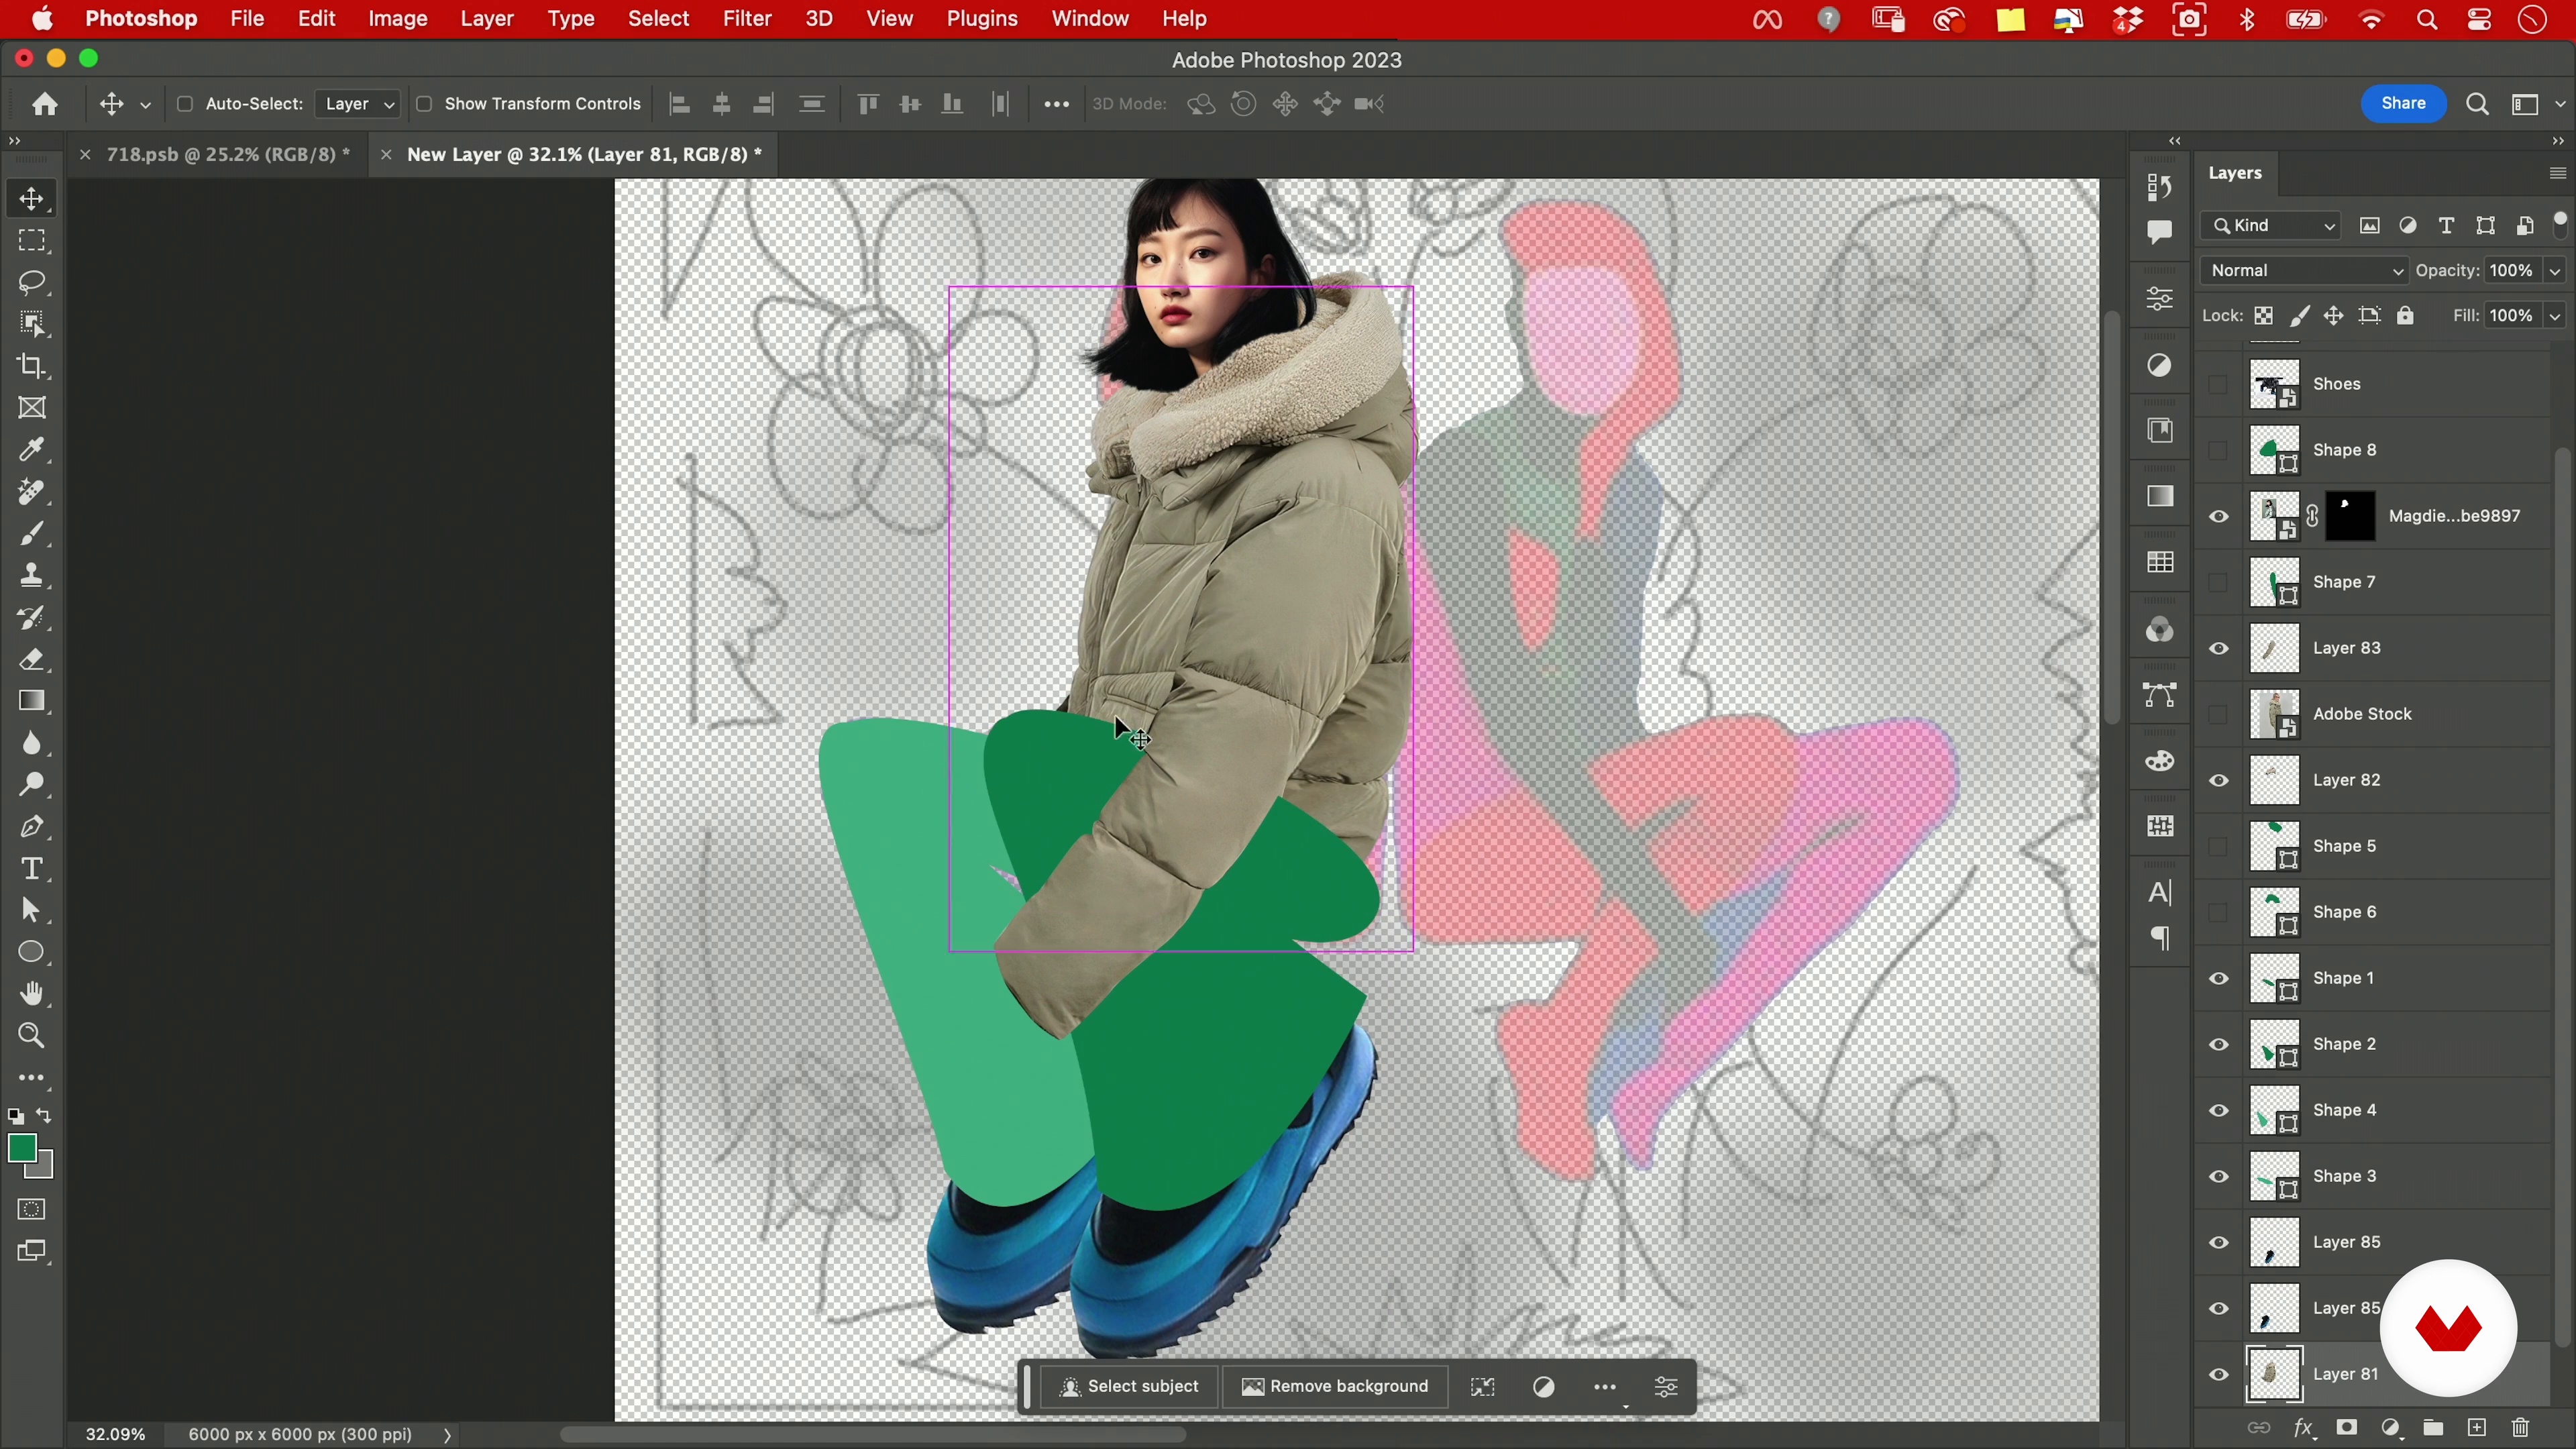This screenshot has width=2576, height=1449.
Task: Open the Auto-Select Layer dropdown
Action: click(x=358, y=104)
